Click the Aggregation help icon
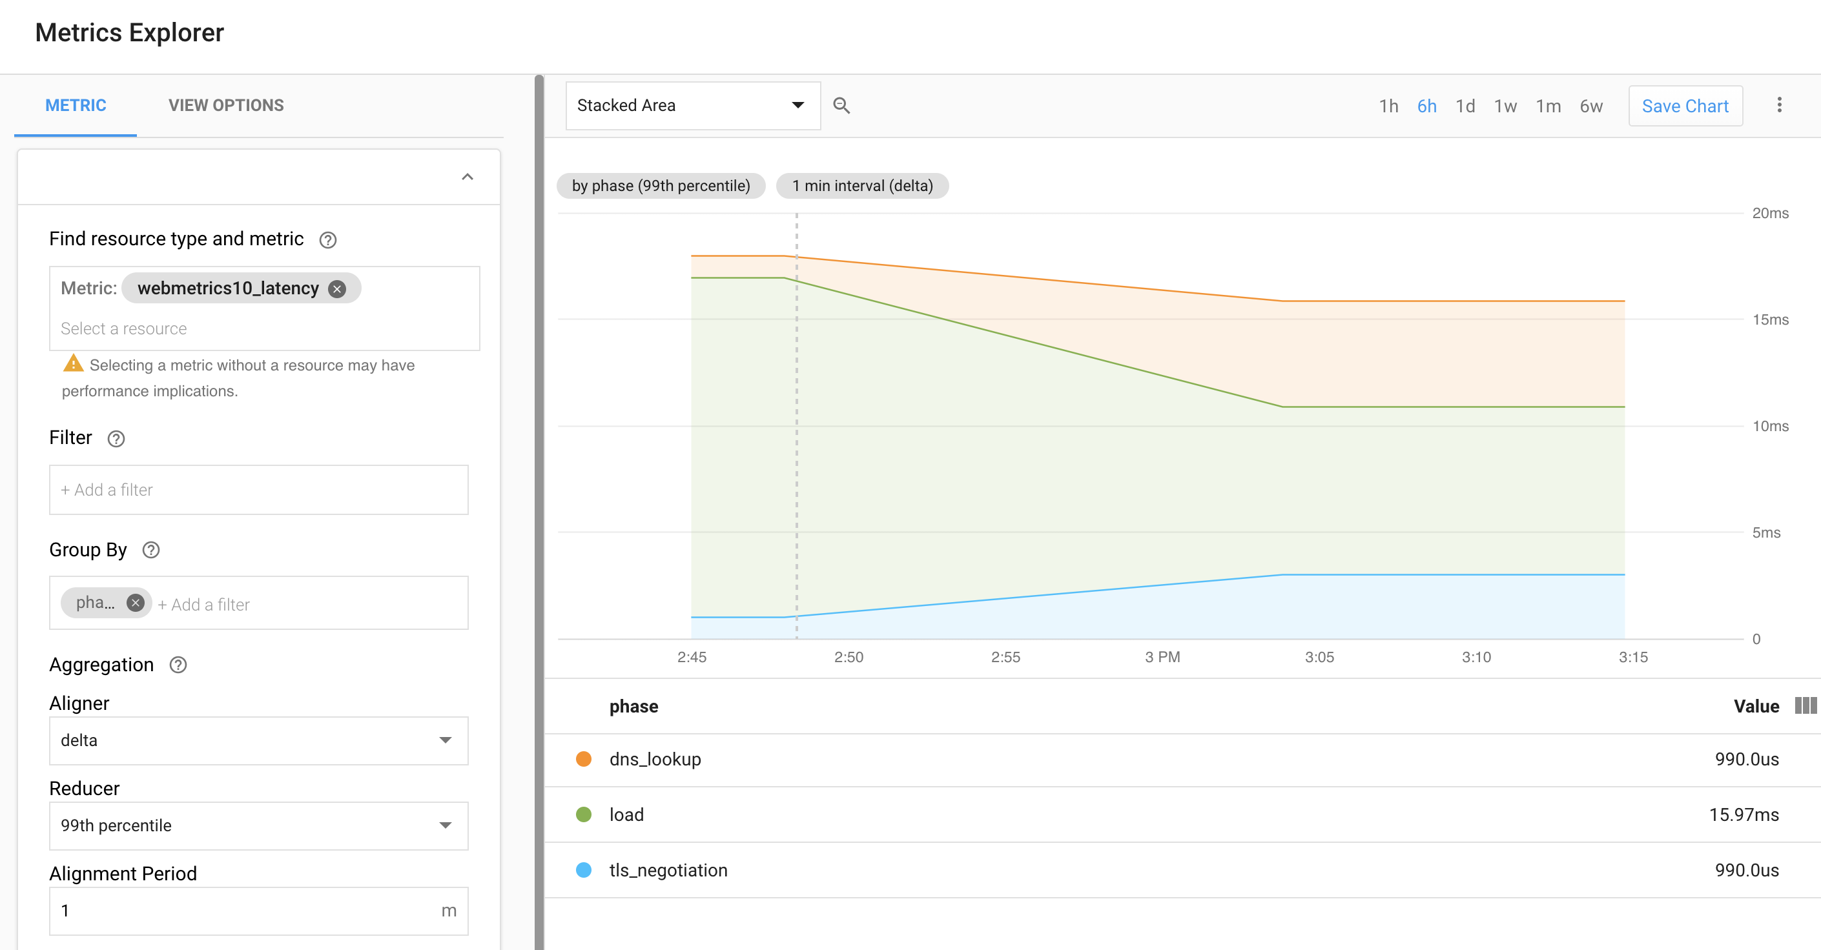The image size is (1821, 950). pyautogui.click(x=178, y=665)
